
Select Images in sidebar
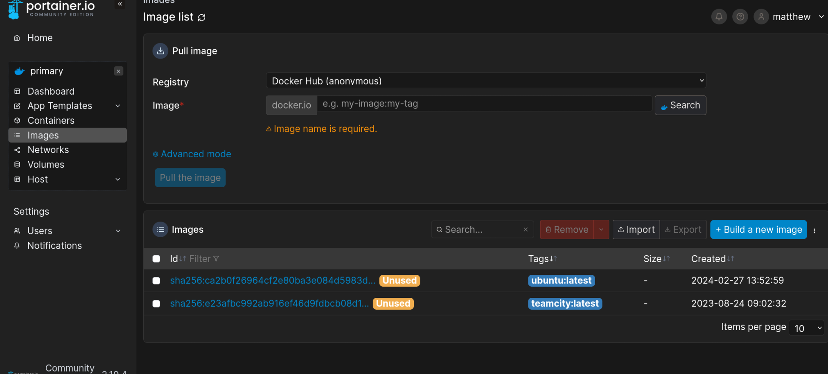68,135
